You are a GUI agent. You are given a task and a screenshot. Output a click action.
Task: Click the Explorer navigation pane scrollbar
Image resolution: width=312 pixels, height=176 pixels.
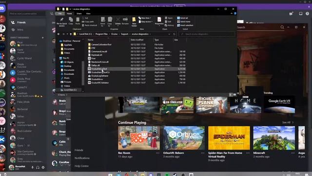(83, 73)
